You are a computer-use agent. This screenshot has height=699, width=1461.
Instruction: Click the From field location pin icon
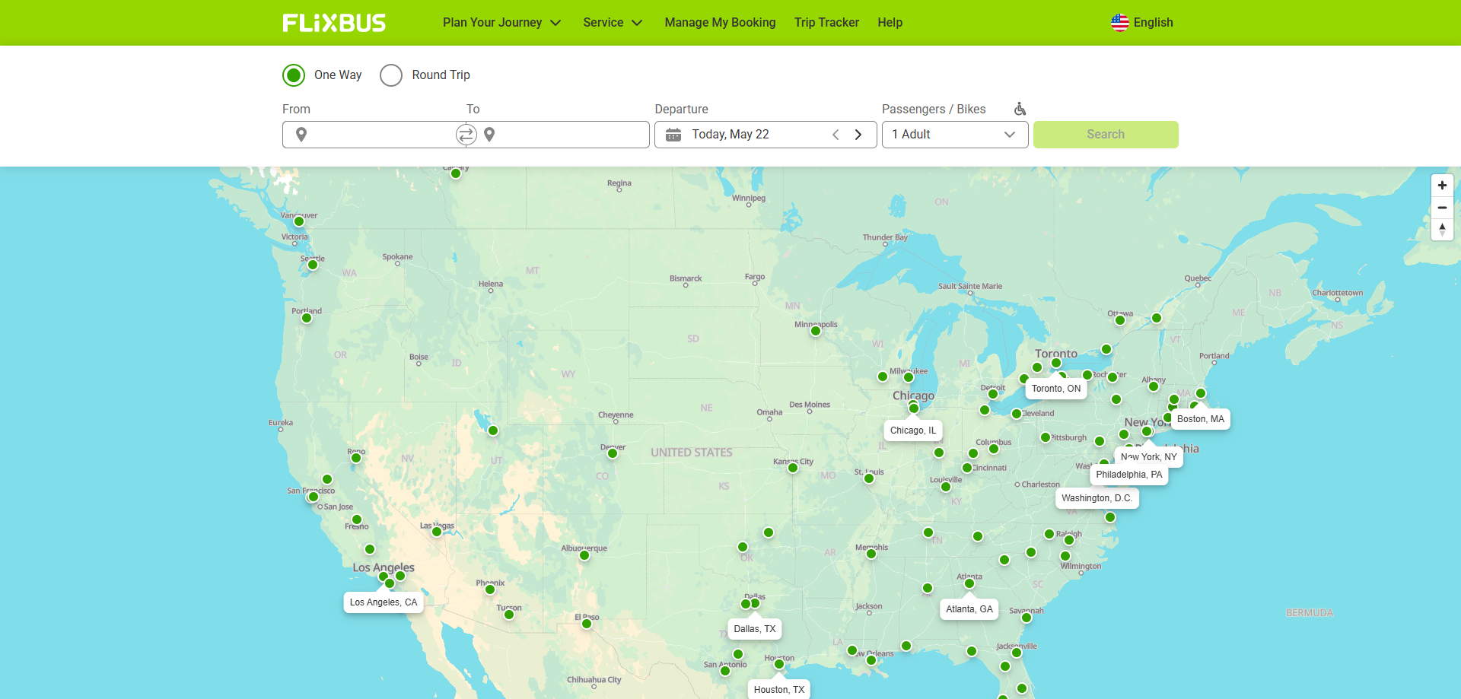[x=301, y=135]
